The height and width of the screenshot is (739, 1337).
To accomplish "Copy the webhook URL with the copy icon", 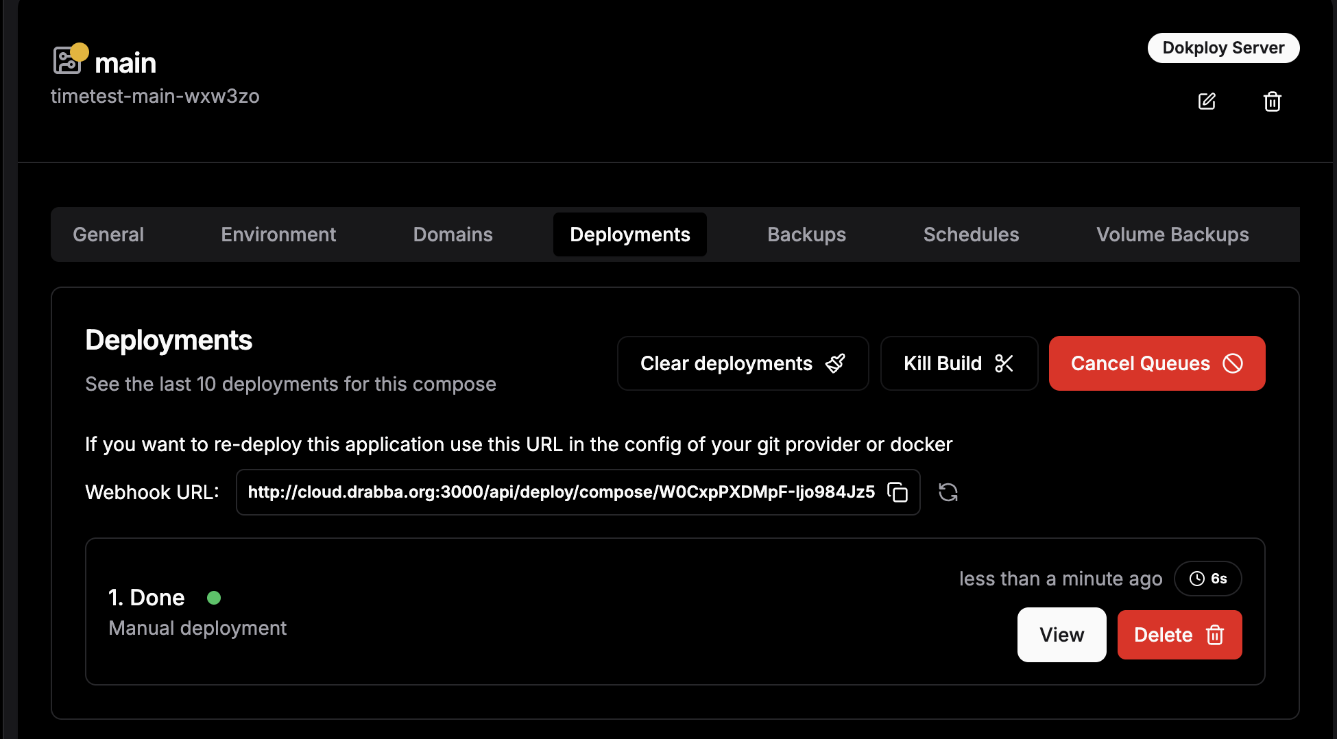I will tap(898, 492).
